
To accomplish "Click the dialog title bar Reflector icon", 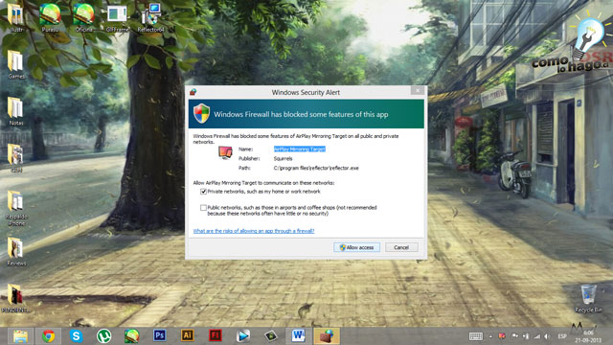I will (x=193, y=92).
